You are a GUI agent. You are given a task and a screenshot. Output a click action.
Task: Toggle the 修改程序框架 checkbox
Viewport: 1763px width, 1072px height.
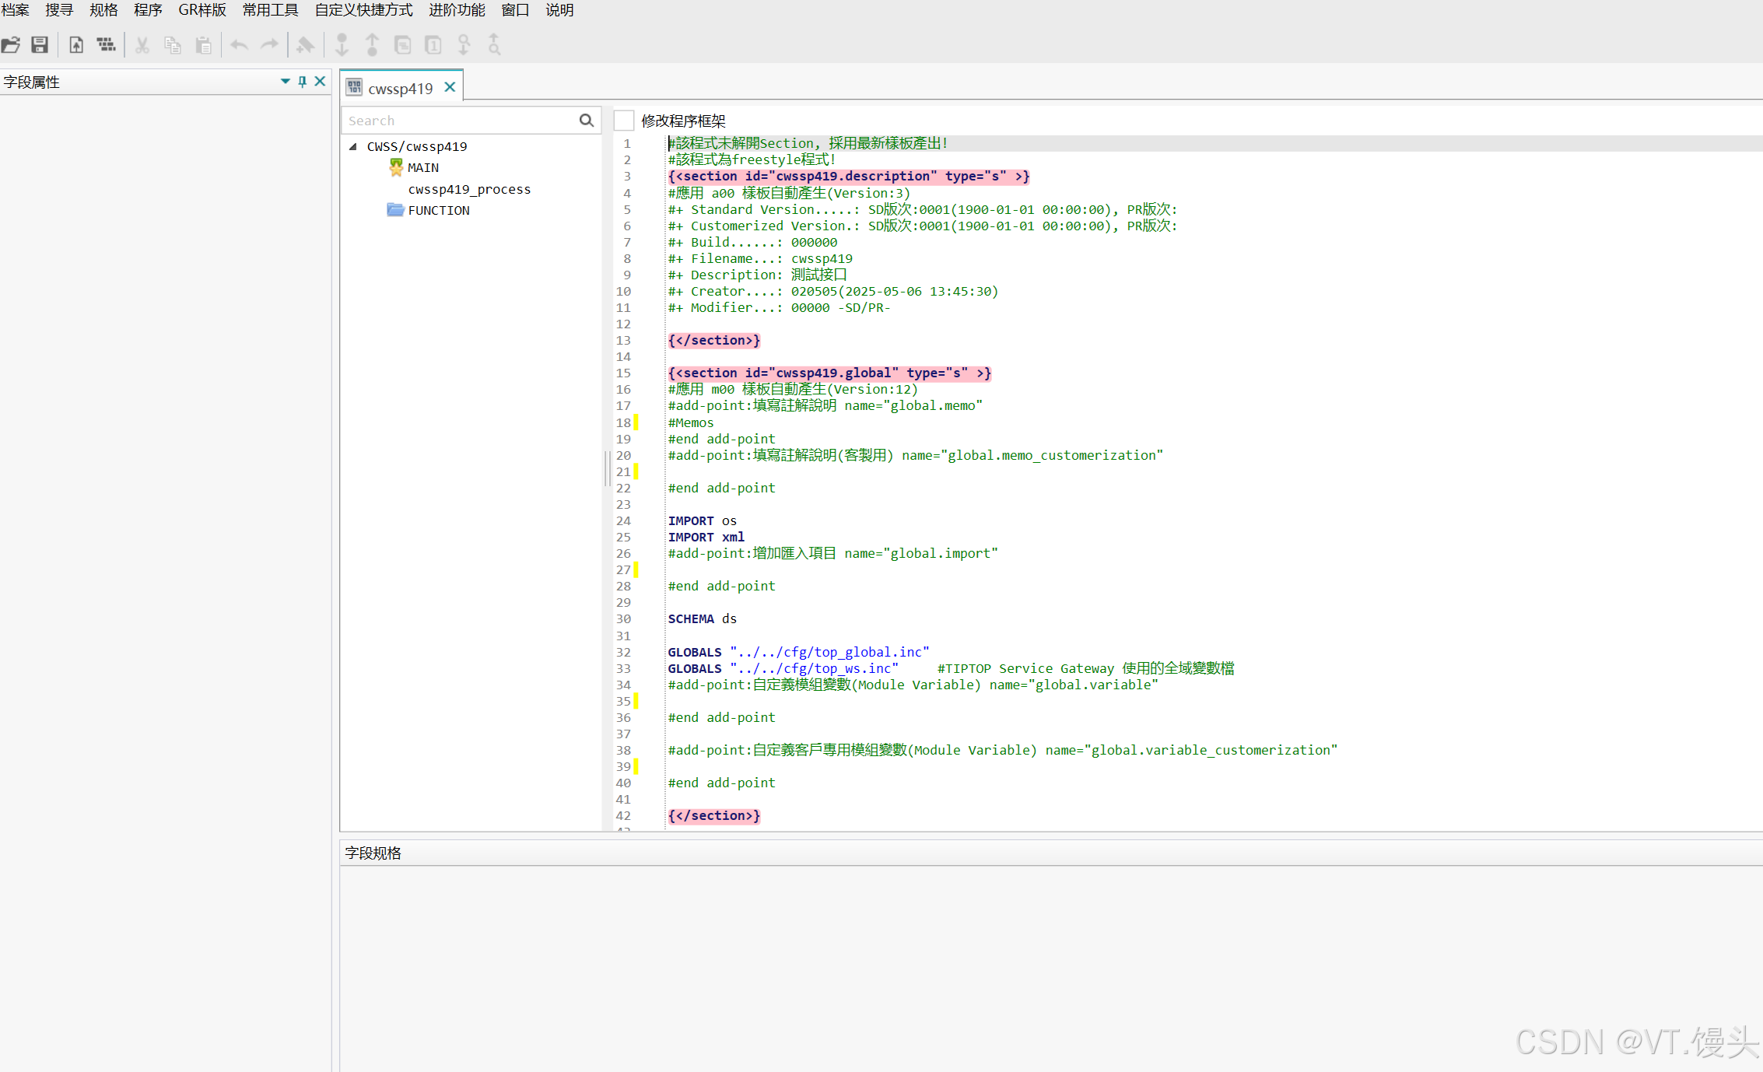point(624,121)
